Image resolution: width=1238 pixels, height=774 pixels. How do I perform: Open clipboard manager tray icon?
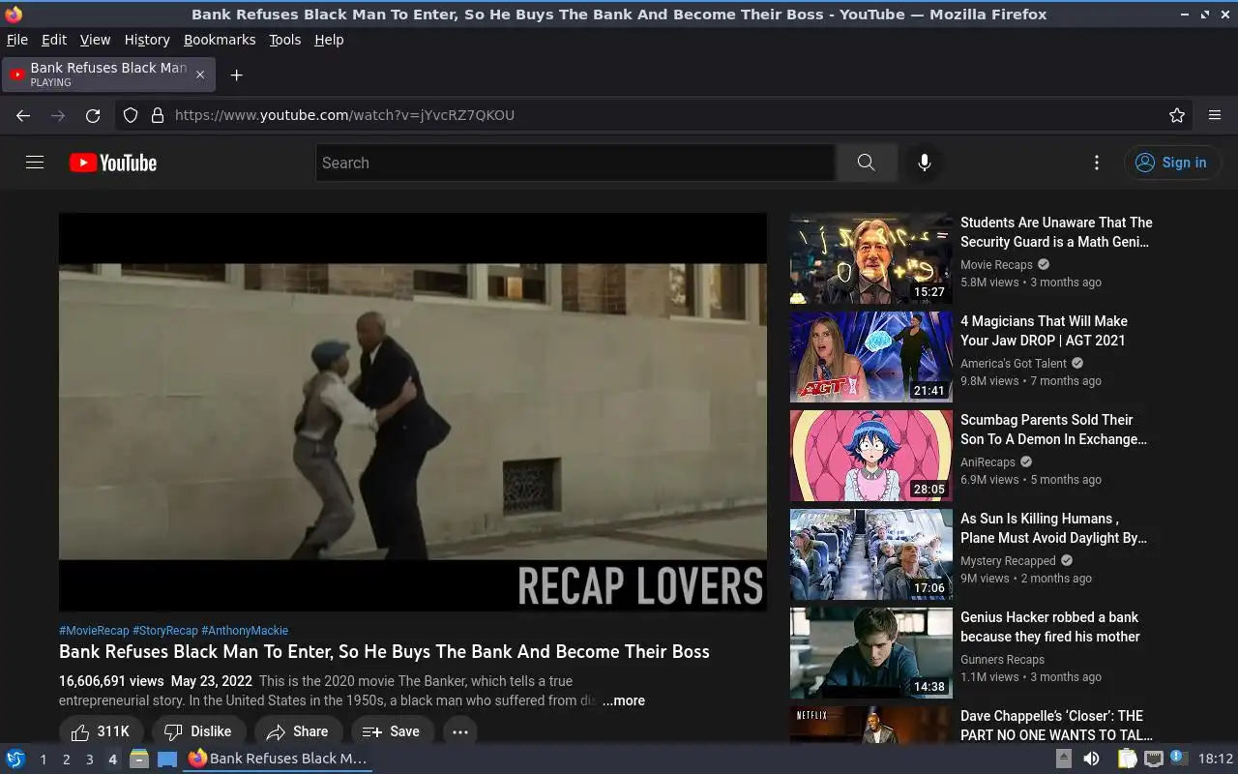click(1128, 759)
